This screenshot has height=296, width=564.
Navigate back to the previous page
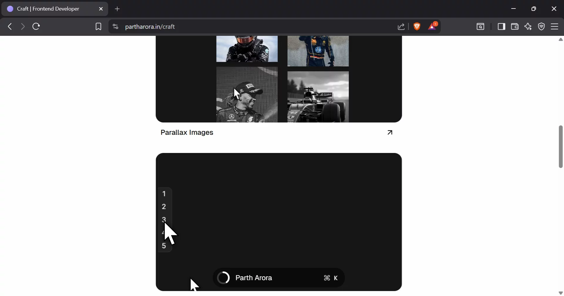[x=10, y=26]
